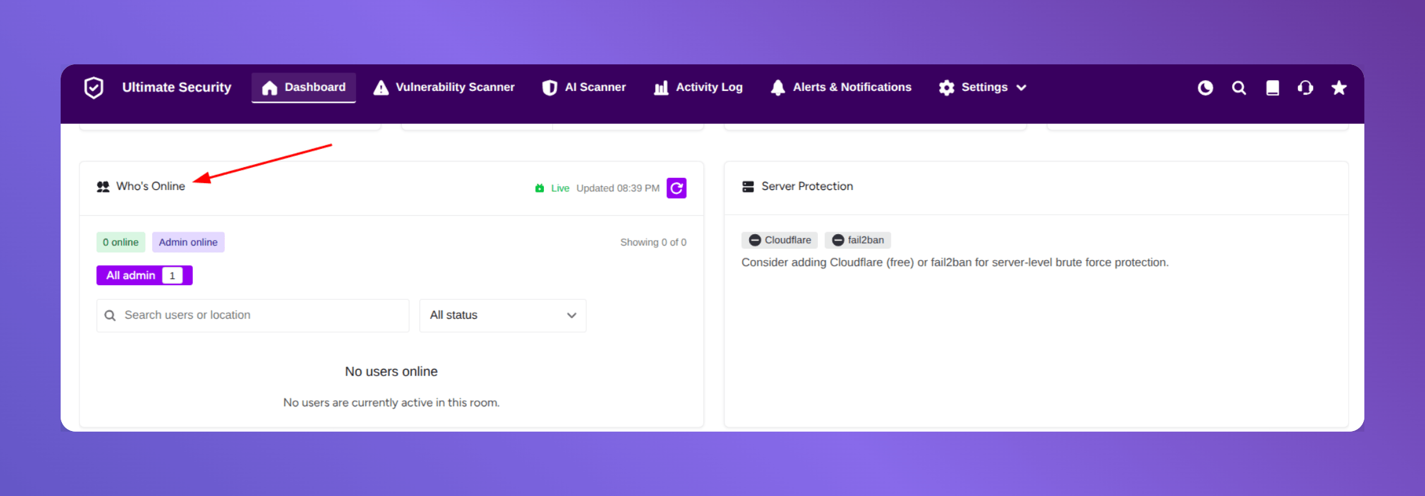Image resolution: width=1425 pixels, height=496 pixels.
Task: Click the Who's Online users icon
Action: [x=103, y=187]
